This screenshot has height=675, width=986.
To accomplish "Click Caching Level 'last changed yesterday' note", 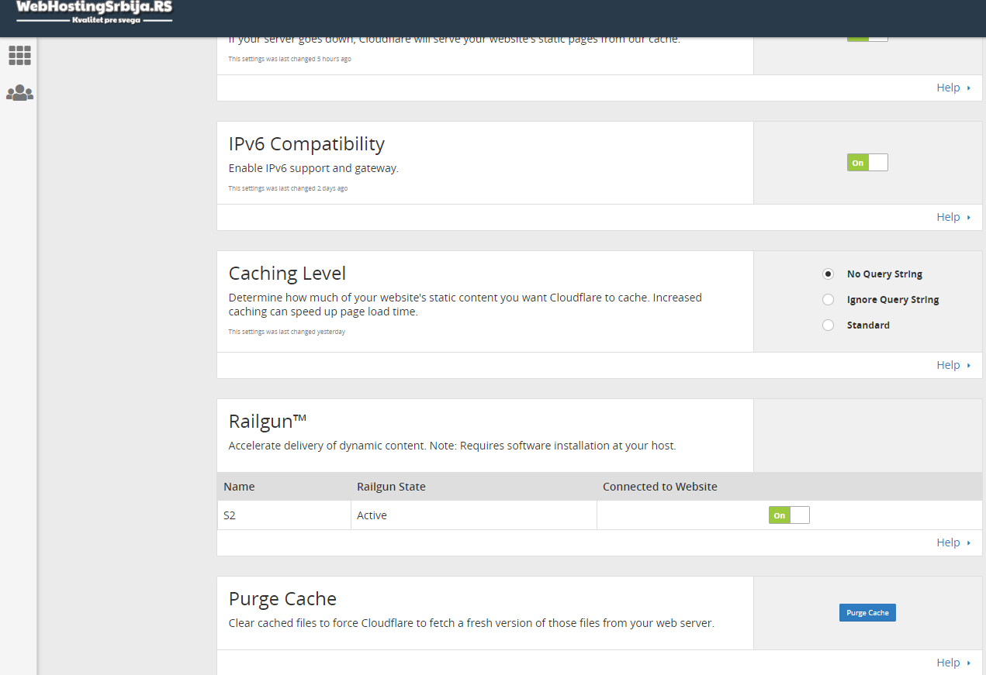I will point(287,332).
